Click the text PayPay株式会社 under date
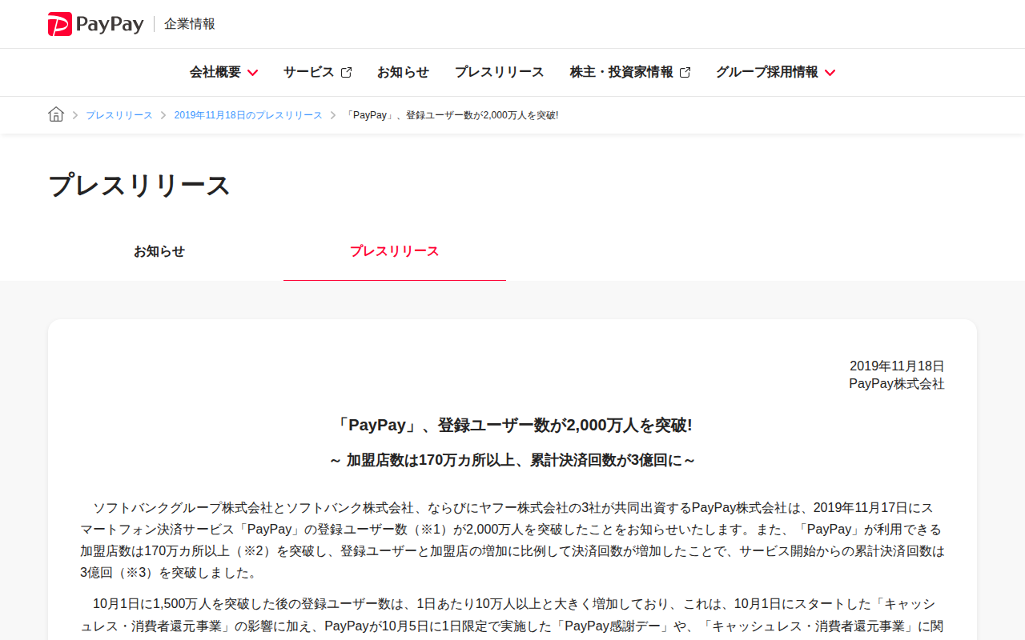This screenshot has width=1025, height=640. click(x=897, y=384)
